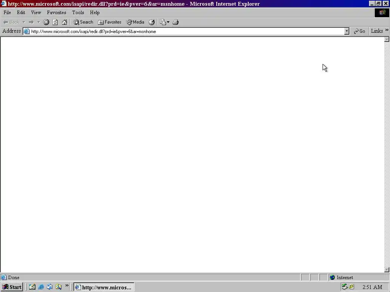
Task: Click the vertical scrollbar down arrow
Action: click(387, 270)
